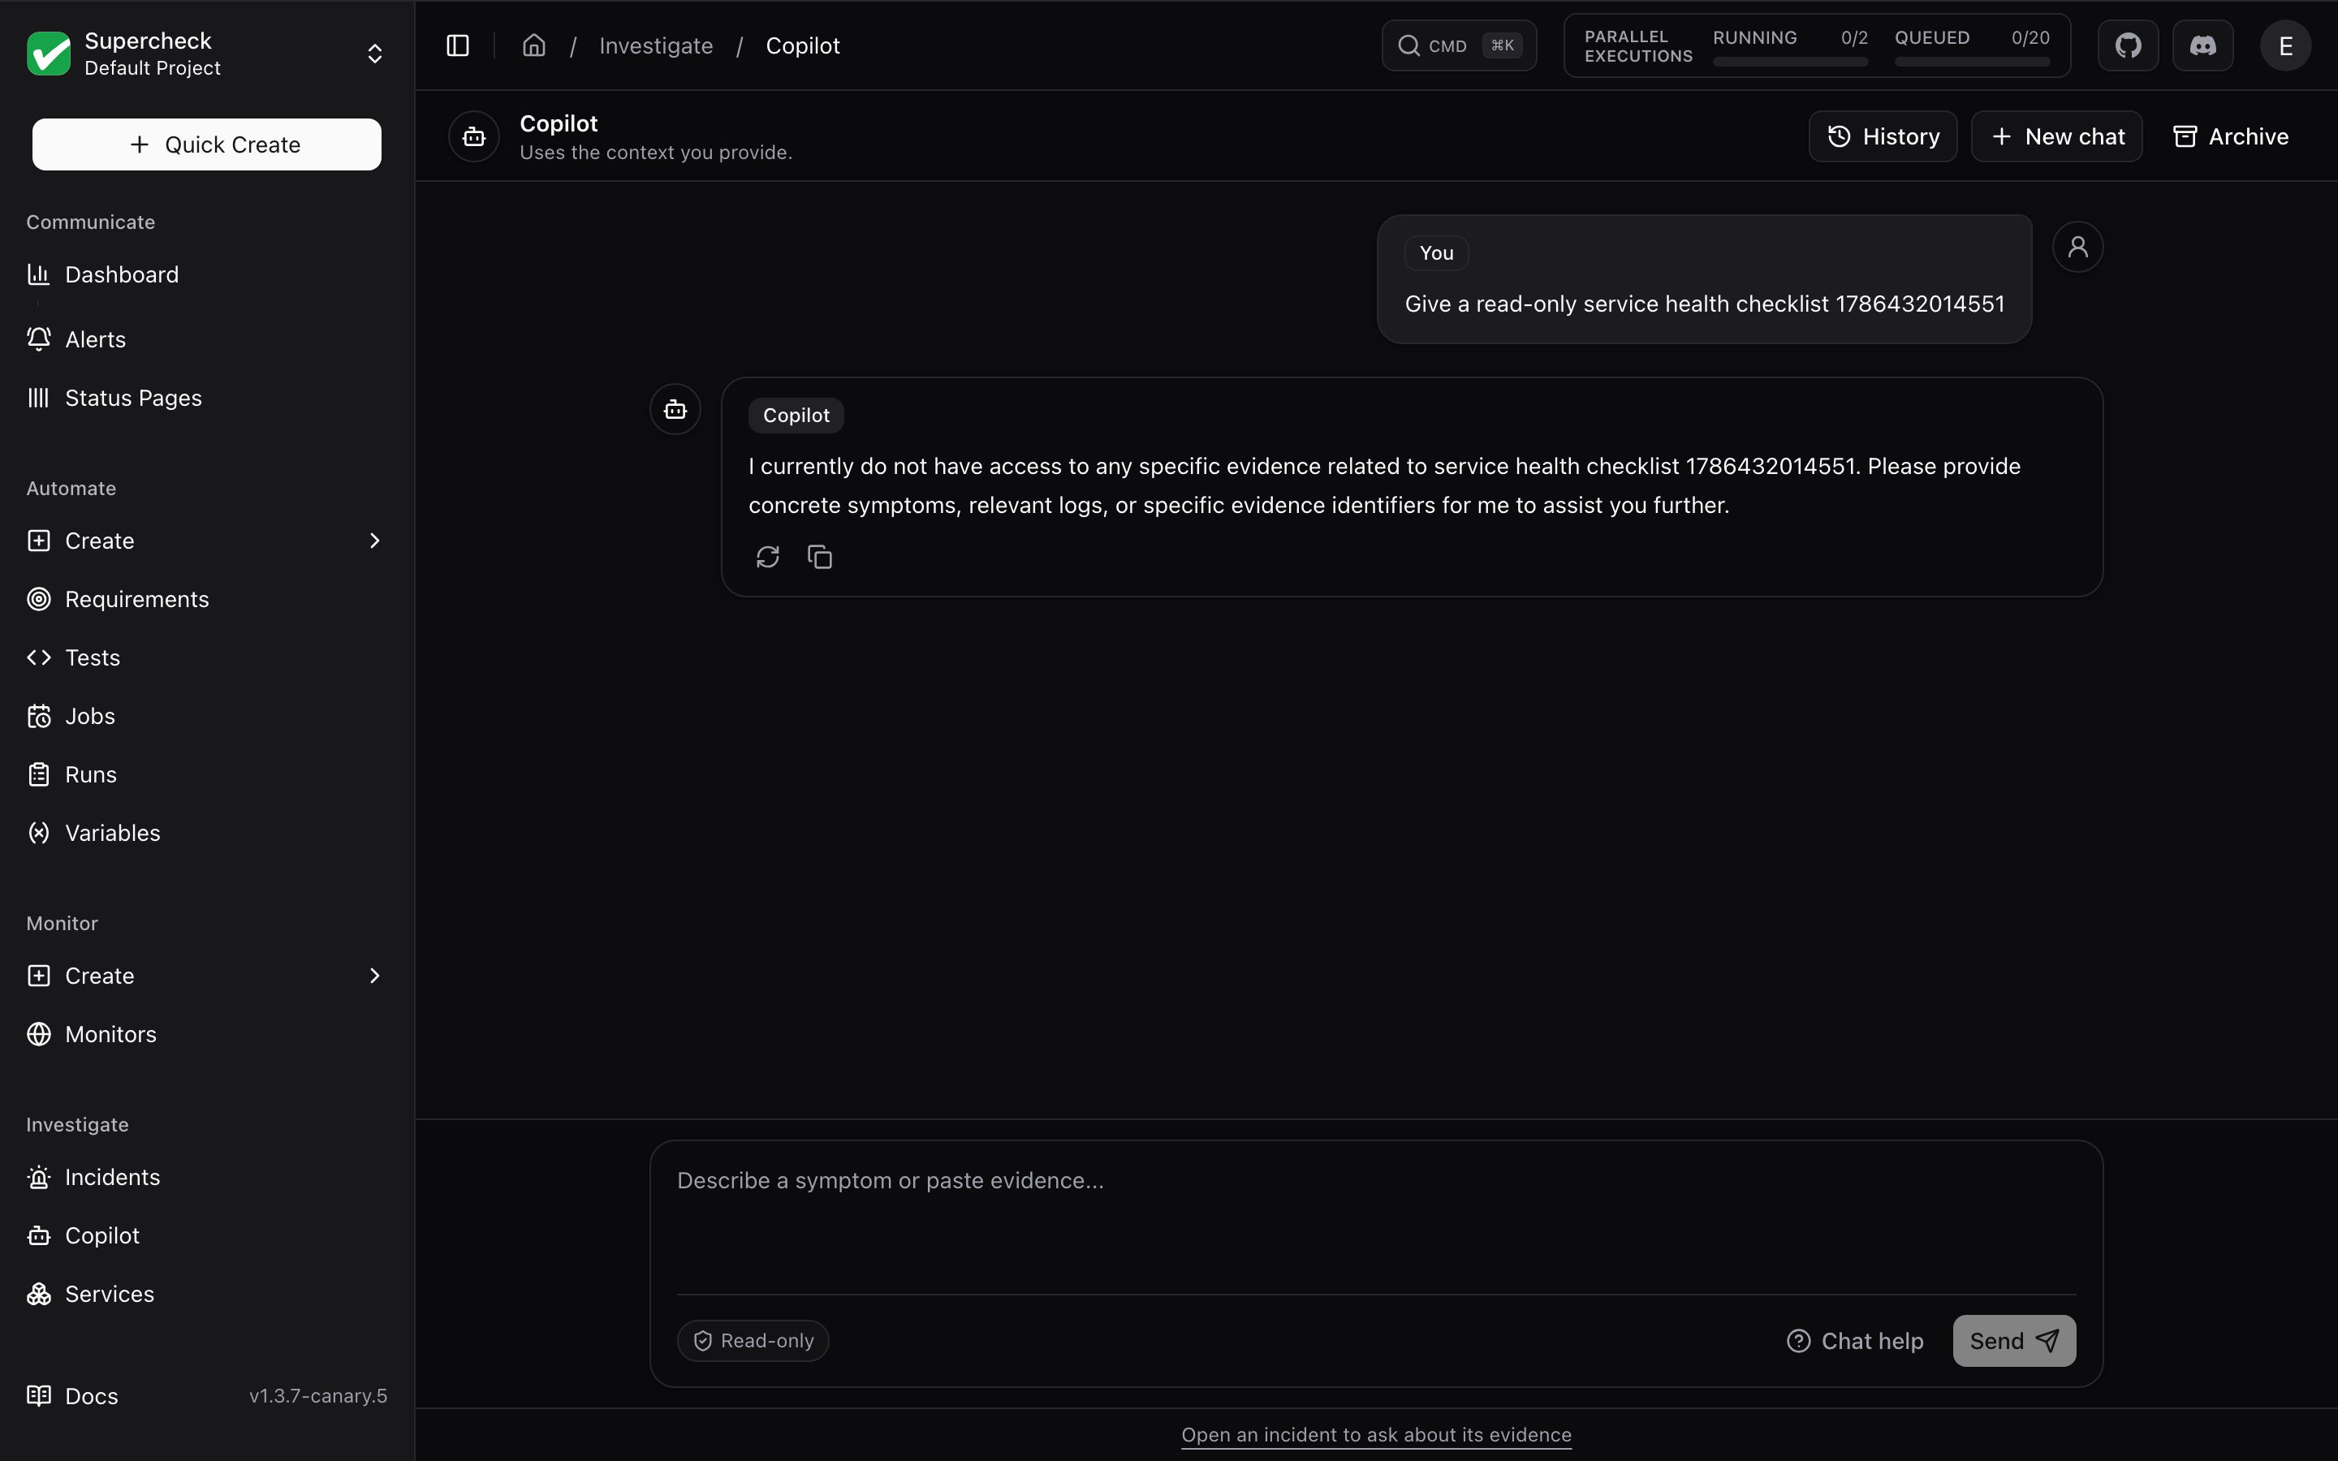Screen dimensions: 2338x1461
Task: Open the Runs section
Action: [x=207, y=775]
